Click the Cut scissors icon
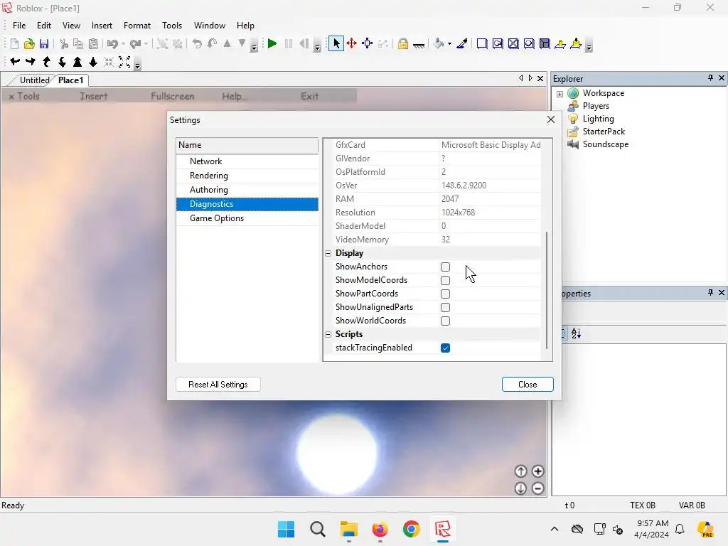Image resolution: width=728 pixels, height=546 pixels. point(64,43)
